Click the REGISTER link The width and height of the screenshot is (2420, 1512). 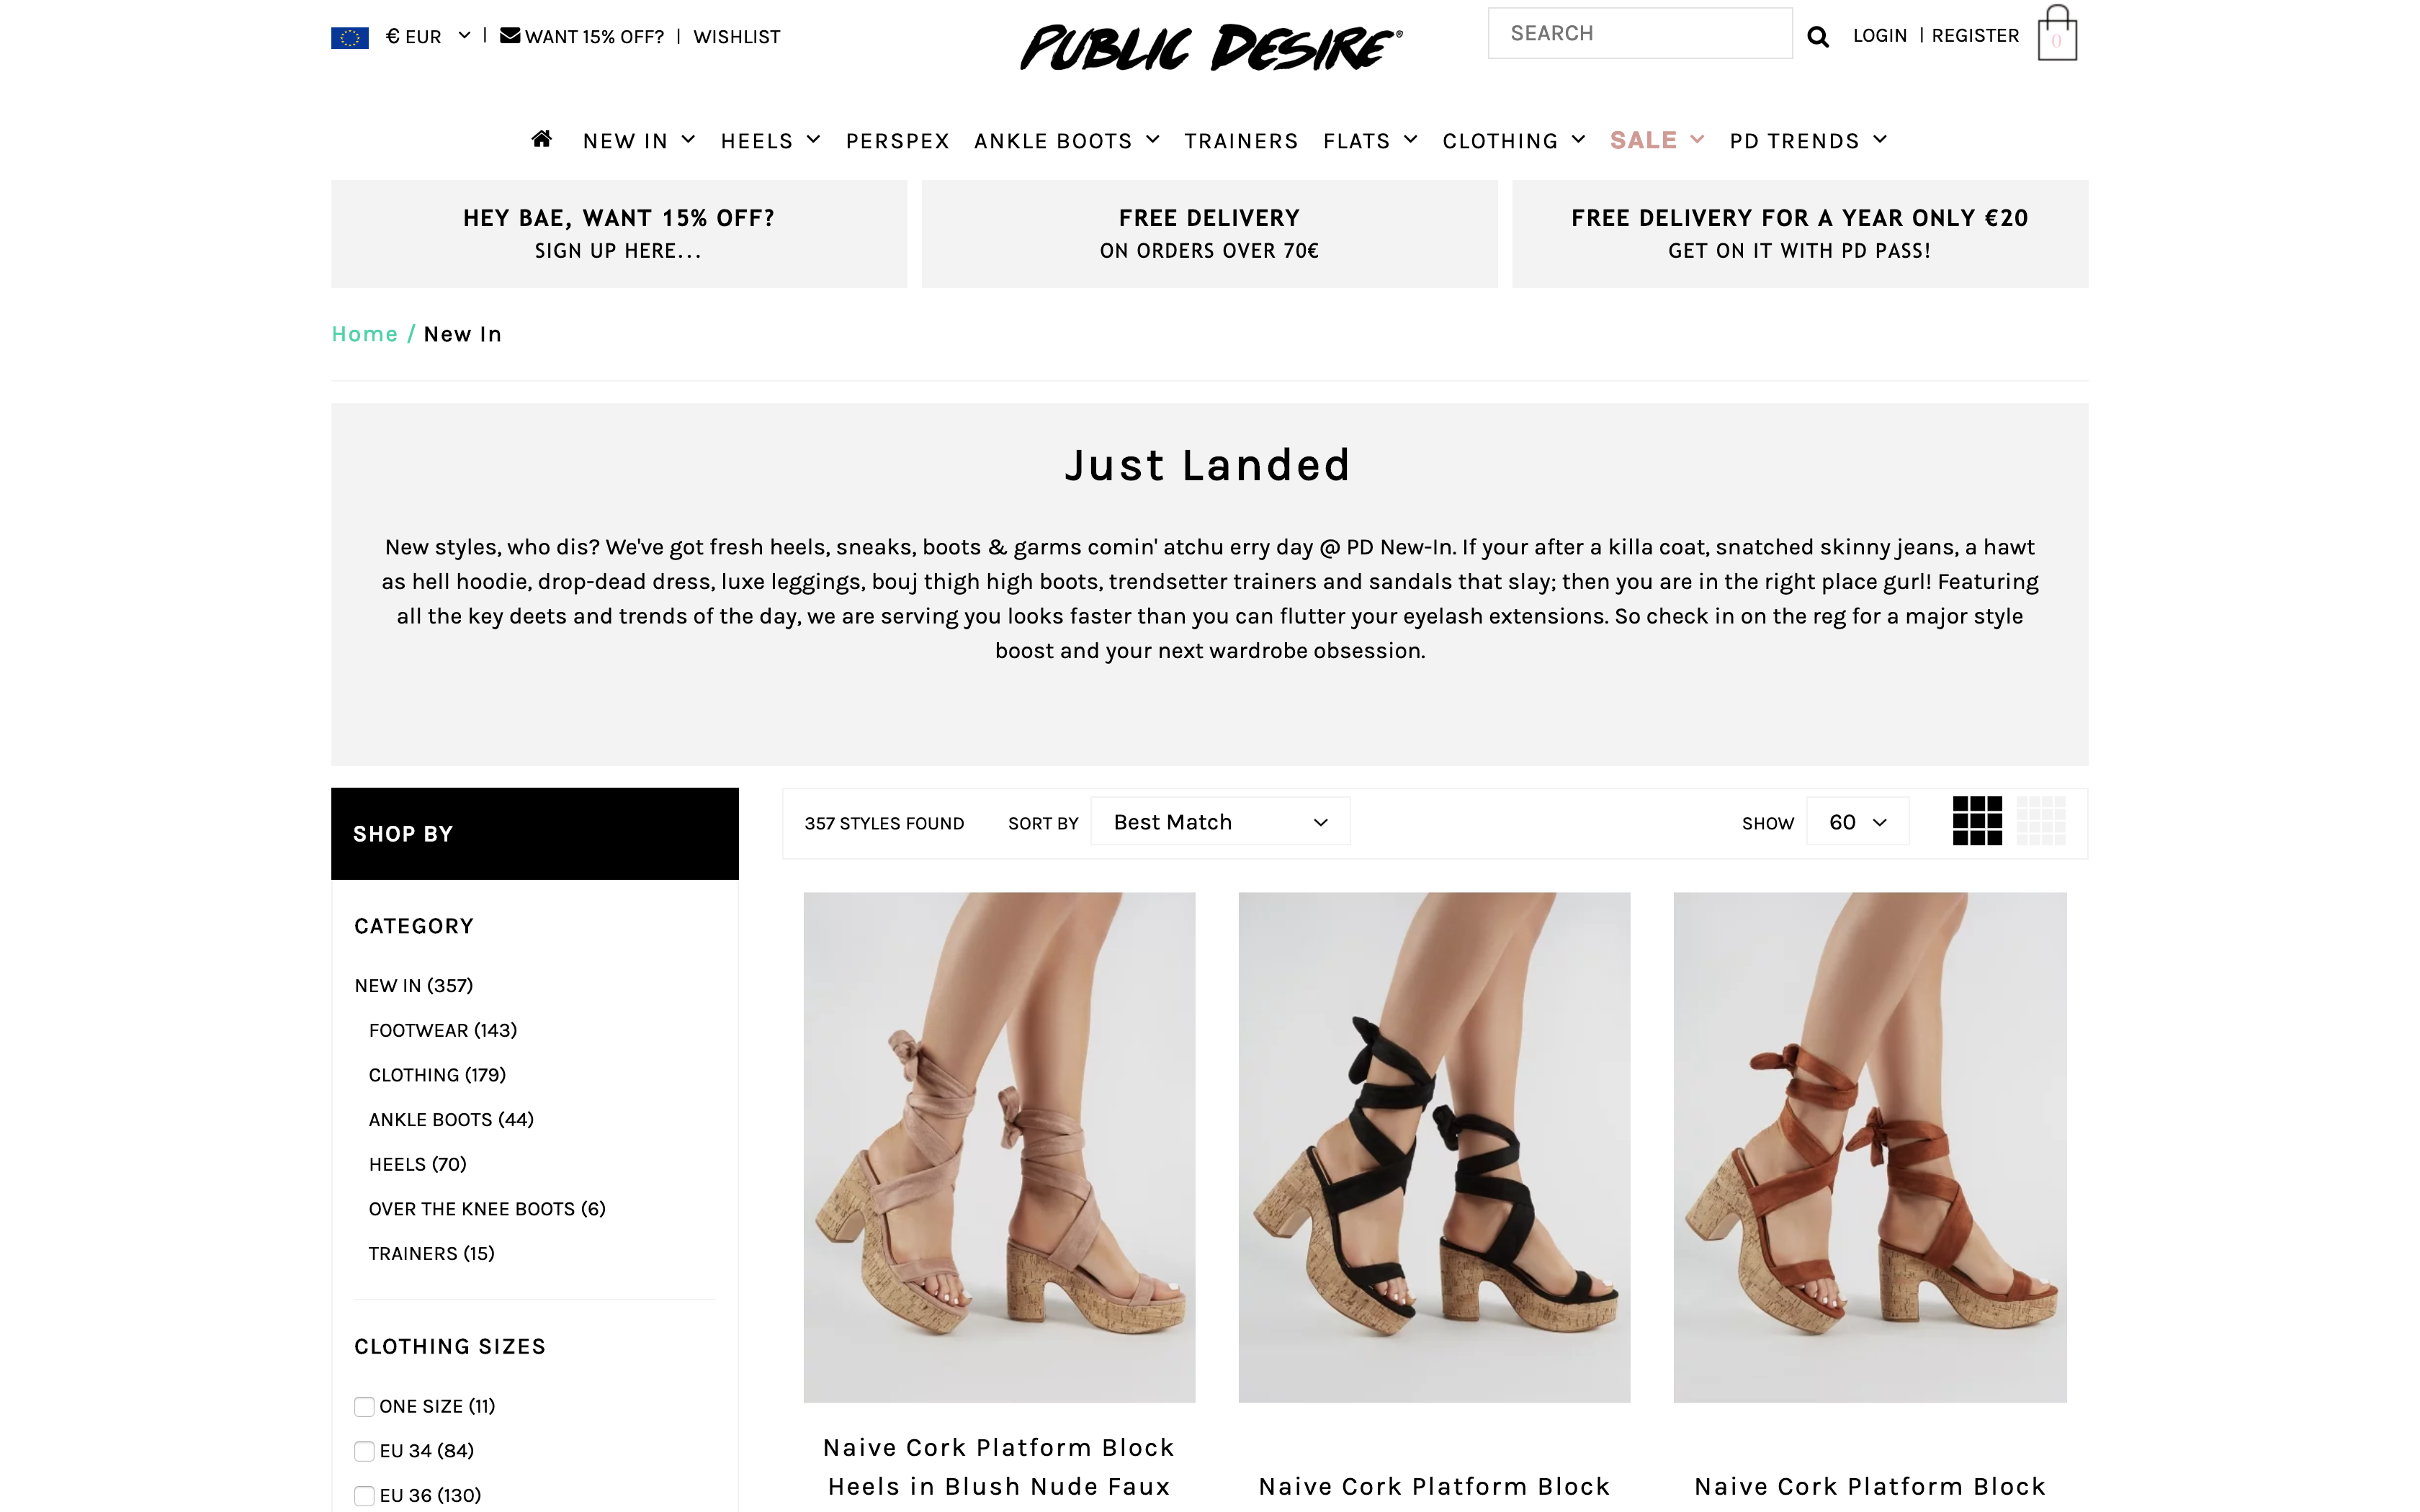(x=1975, y=36)
